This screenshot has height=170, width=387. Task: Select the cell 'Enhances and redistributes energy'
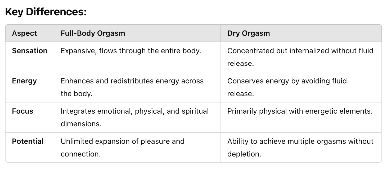[137, 87]
